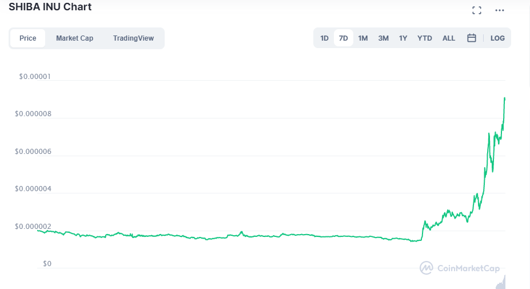This screenshot has width=530, height=289.
Task: Click the $0.000008 axis label
Action: click(x=33, y=114)
